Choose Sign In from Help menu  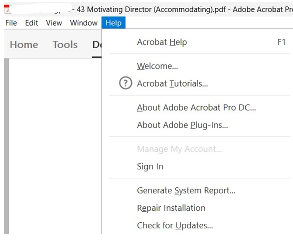pyautogui.click(x=199, y=166)
